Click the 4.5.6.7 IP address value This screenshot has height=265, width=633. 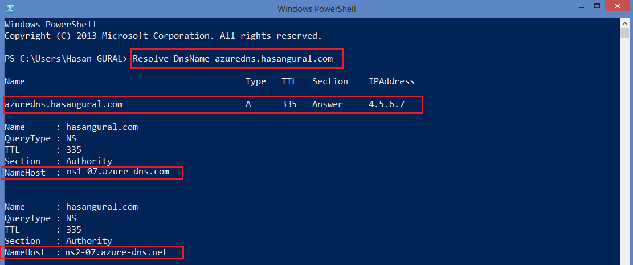386,104
